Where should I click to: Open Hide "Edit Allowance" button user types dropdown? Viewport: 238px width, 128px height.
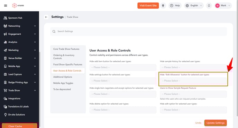point(193,81)
